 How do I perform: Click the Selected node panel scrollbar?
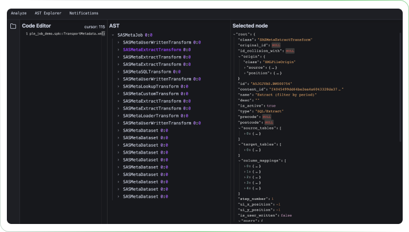pyautogui.click(x=400, y=88)
